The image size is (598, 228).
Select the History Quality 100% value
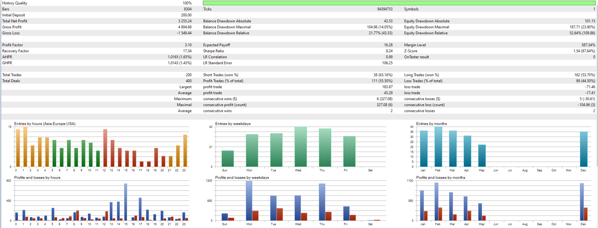point(187,3)
